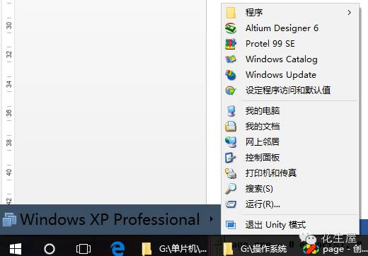Click the 设定程序访问和默认值 icon
This screenshot has height=256, width=368.
231,91
